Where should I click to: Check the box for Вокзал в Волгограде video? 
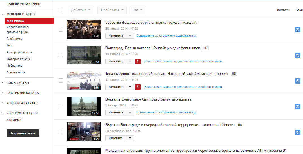coord(61,106)
